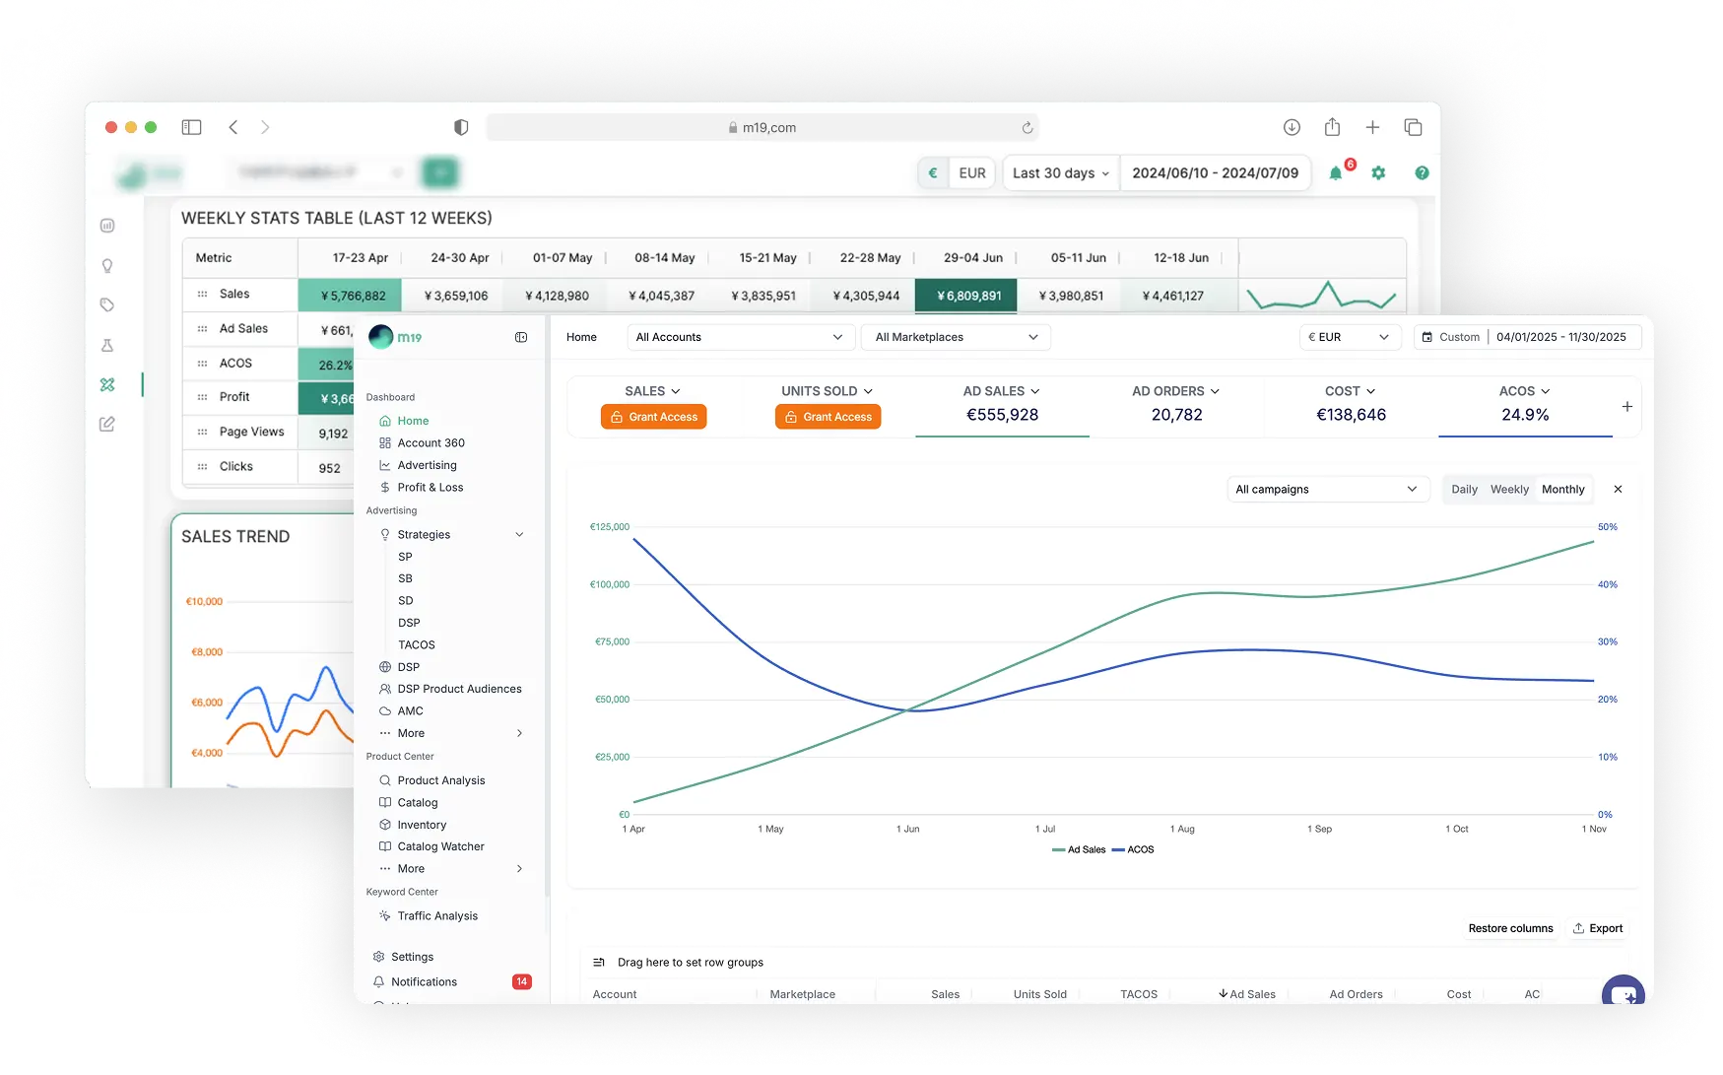Select the Monthly chart granularity
The width and height of the screenshot is (1723, 1075).
pos(1562,489)
